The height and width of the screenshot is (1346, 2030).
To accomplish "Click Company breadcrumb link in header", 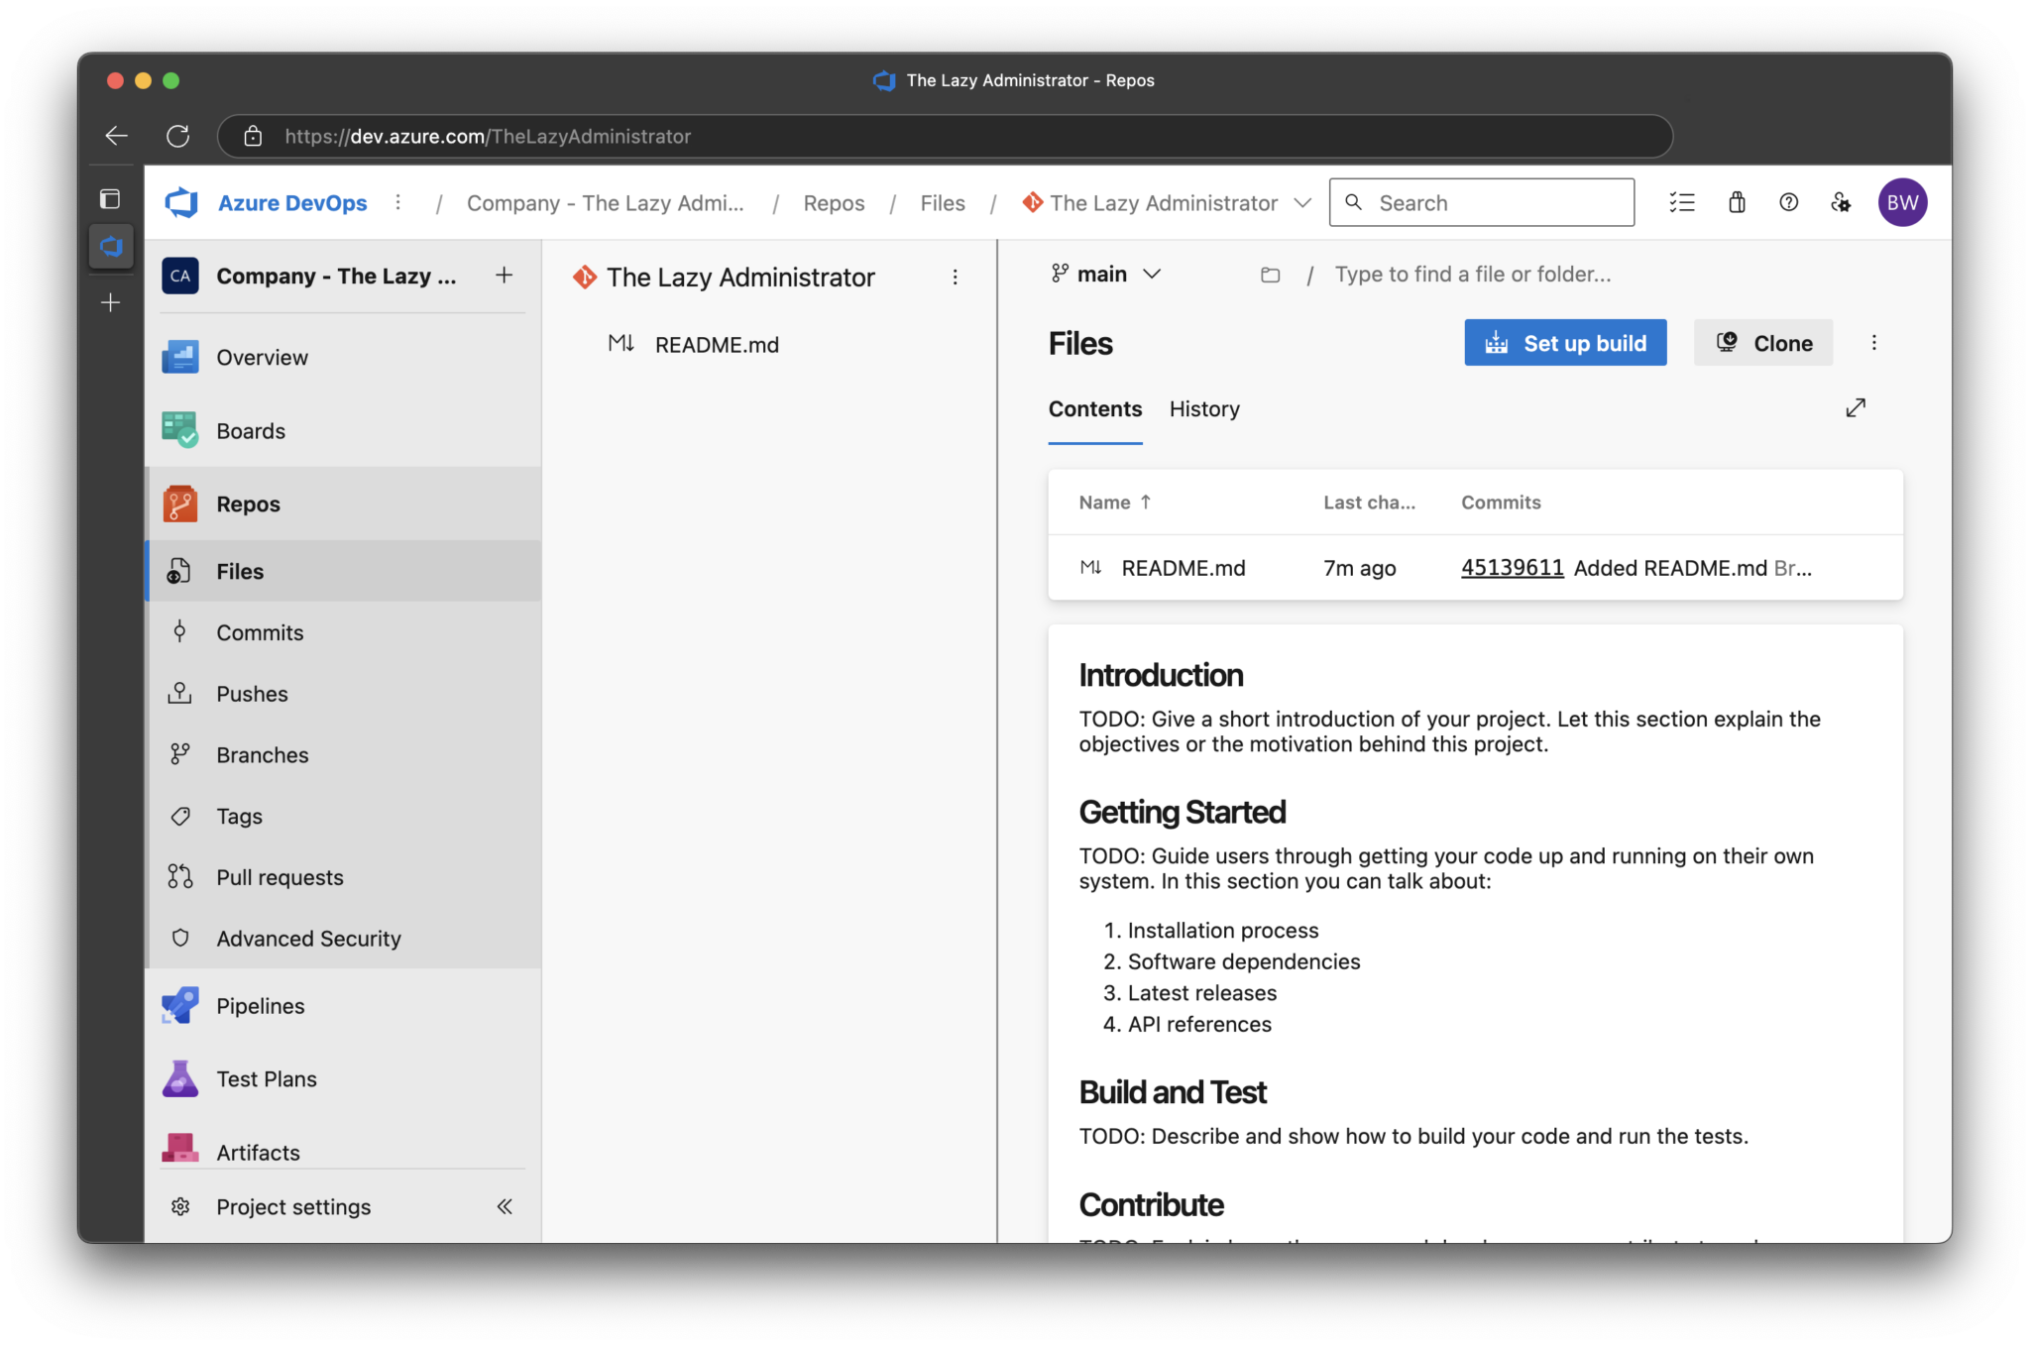I will (606, 203).
